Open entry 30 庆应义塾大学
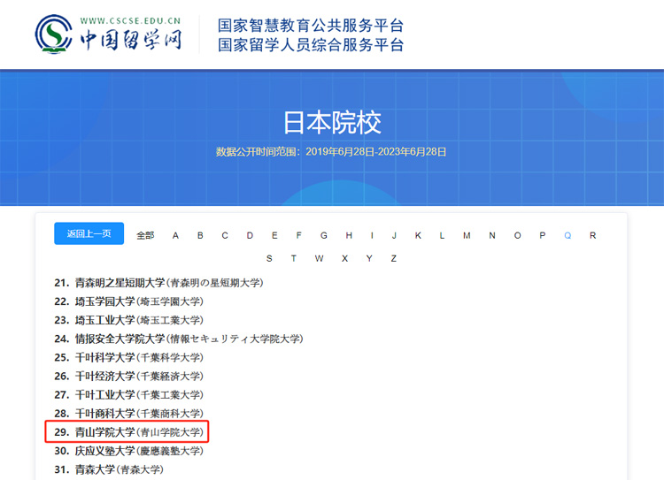Screen dimensions: 664x480 [x=128, y=451]
